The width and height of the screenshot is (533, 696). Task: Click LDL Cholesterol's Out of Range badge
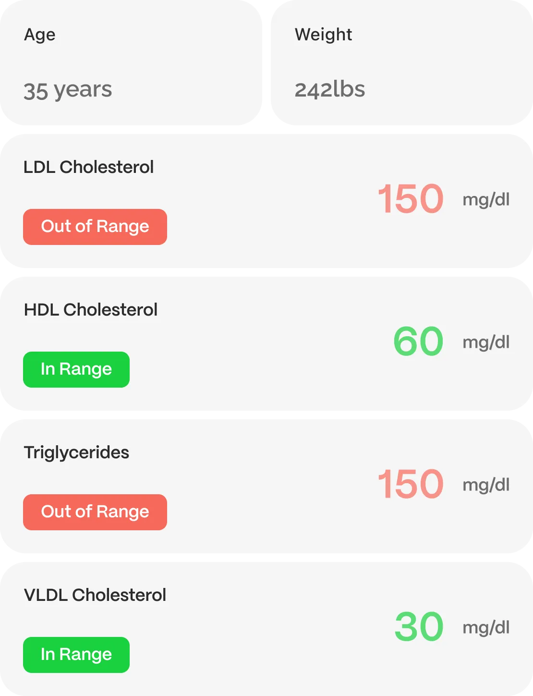click(x=95, y=227)
